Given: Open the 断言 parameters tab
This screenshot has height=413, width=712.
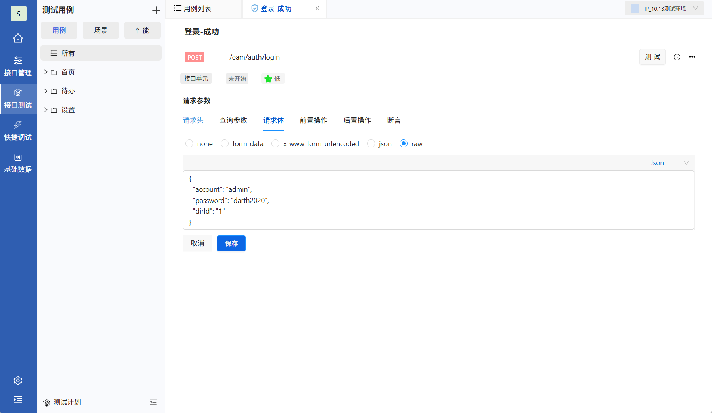Looking at the screenshot, I should click(393, 120).
